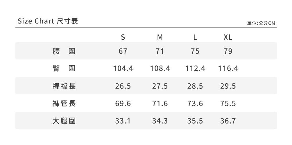This screenshot has width=292, height=145.
Task: Click the 大腿圍 row label
Action: tap(64, 121)
